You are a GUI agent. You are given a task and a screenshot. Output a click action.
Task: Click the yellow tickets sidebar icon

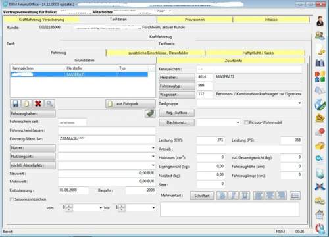click(x=320, y=118)
